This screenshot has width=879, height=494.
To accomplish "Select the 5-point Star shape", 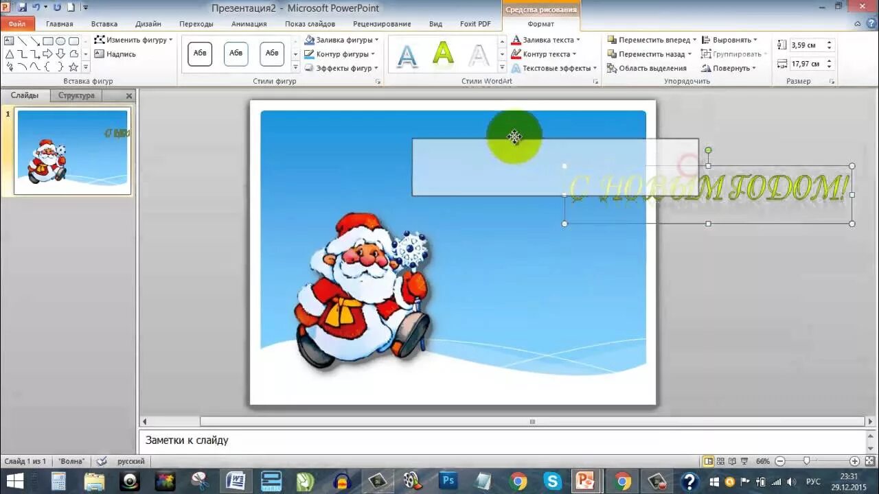I will [73, 67].
